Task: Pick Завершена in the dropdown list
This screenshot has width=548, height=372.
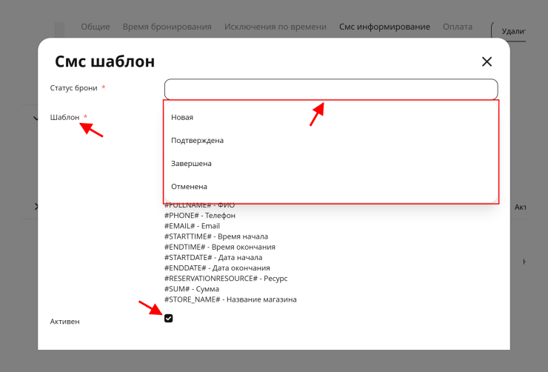Action: tap(331, 163)
